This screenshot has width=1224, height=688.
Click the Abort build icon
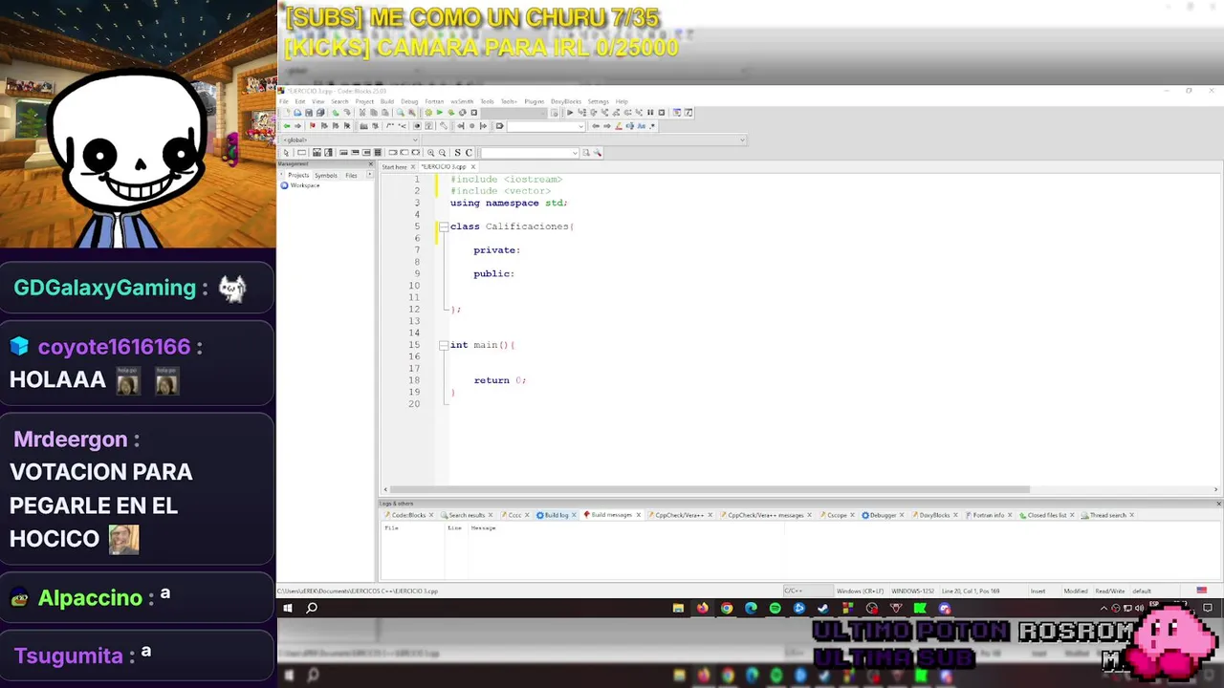point(474,113)
